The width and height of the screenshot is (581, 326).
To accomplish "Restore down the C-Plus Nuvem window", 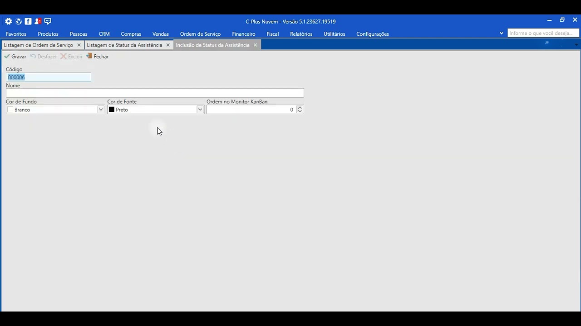I will coord(562,20).
